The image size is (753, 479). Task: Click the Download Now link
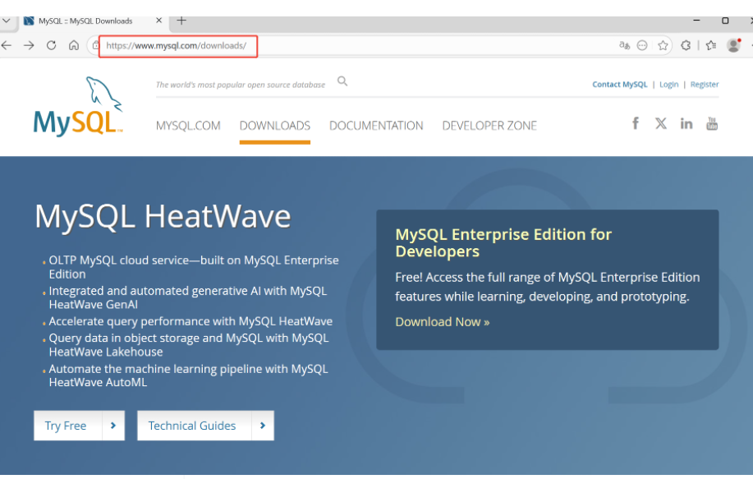click(443, 322)
